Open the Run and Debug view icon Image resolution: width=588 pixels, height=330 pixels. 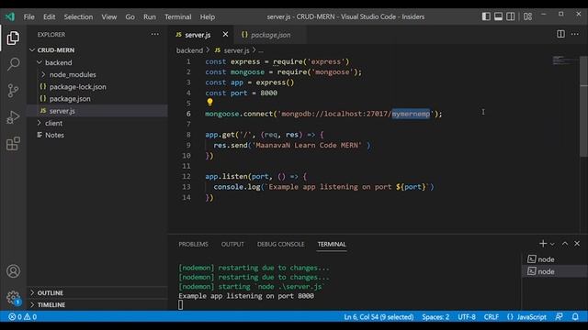coord(13,117)
